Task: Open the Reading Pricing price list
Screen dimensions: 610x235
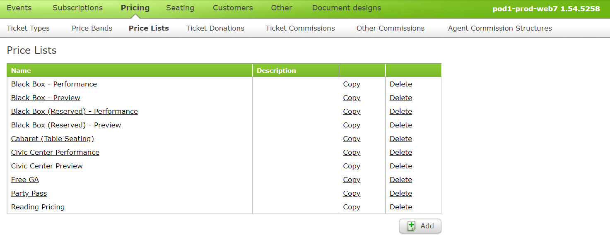Action: 38,207
